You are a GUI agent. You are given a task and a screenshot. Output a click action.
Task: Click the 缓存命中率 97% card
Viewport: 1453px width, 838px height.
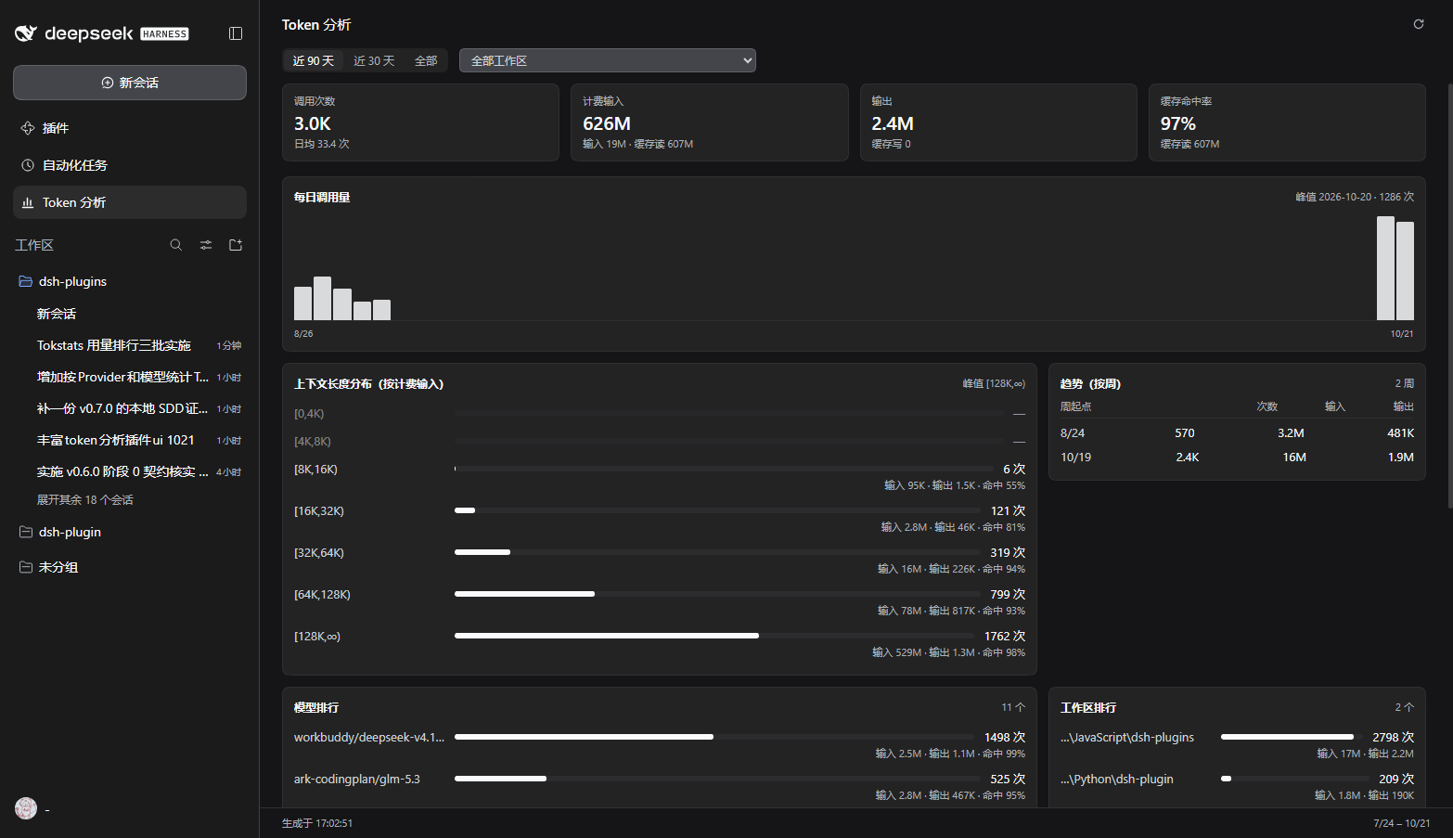[1287, 122]
